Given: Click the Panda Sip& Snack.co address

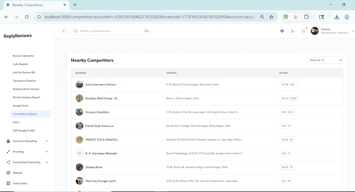Looking at the screenshot, I should 198,126.
